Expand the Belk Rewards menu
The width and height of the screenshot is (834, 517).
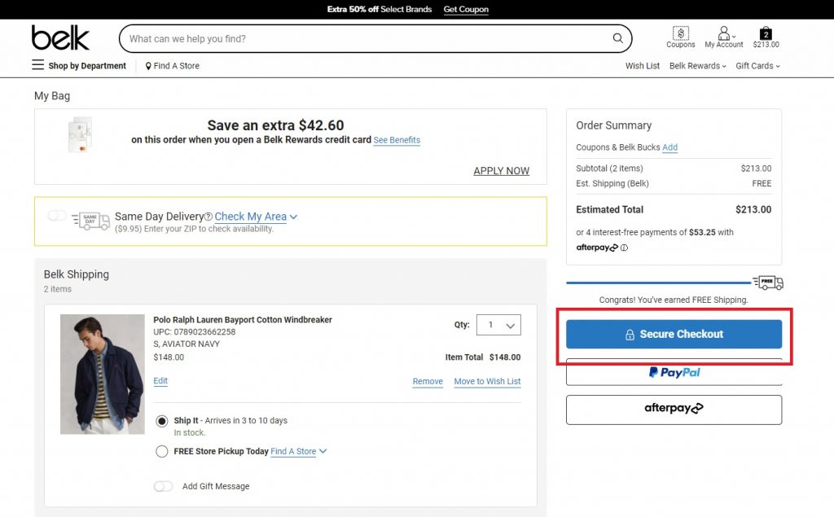pyautogui.click(x=697, y=66)
